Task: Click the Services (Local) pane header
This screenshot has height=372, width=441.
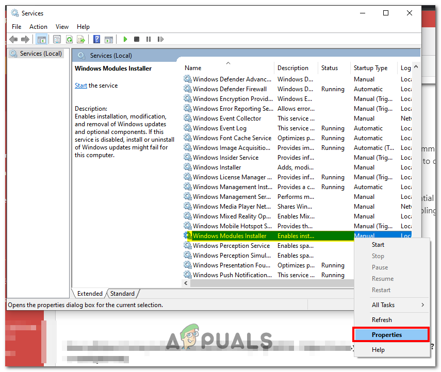Action: click(246, 55)
